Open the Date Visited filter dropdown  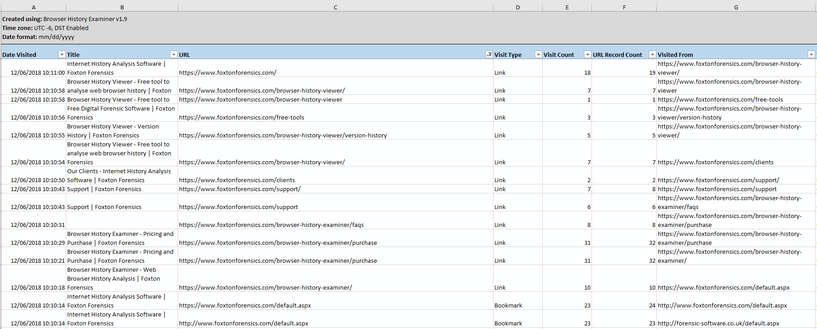(62, 55)
